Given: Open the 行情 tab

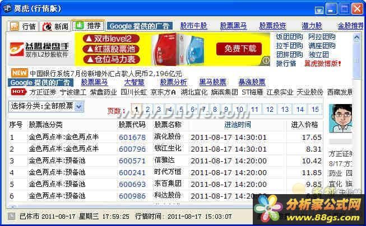Looking at the screenshot, I should (23, 26).
